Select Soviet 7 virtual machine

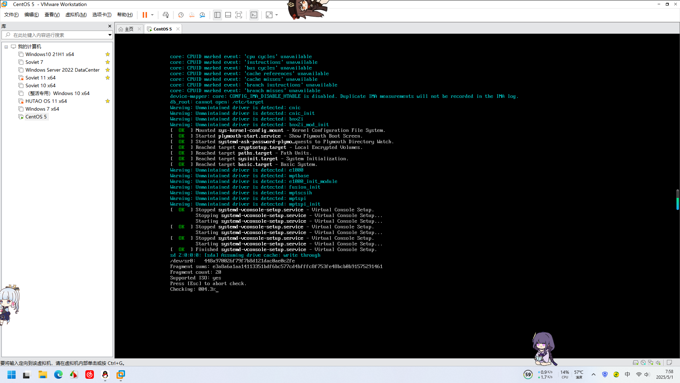(34, 62)
